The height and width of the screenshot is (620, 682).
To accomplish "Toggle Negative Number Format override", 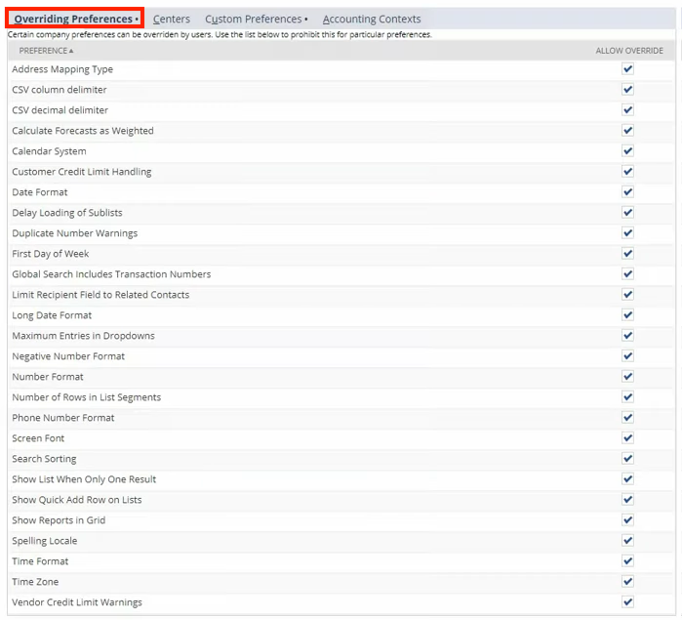I will click(x=627, y=355).
